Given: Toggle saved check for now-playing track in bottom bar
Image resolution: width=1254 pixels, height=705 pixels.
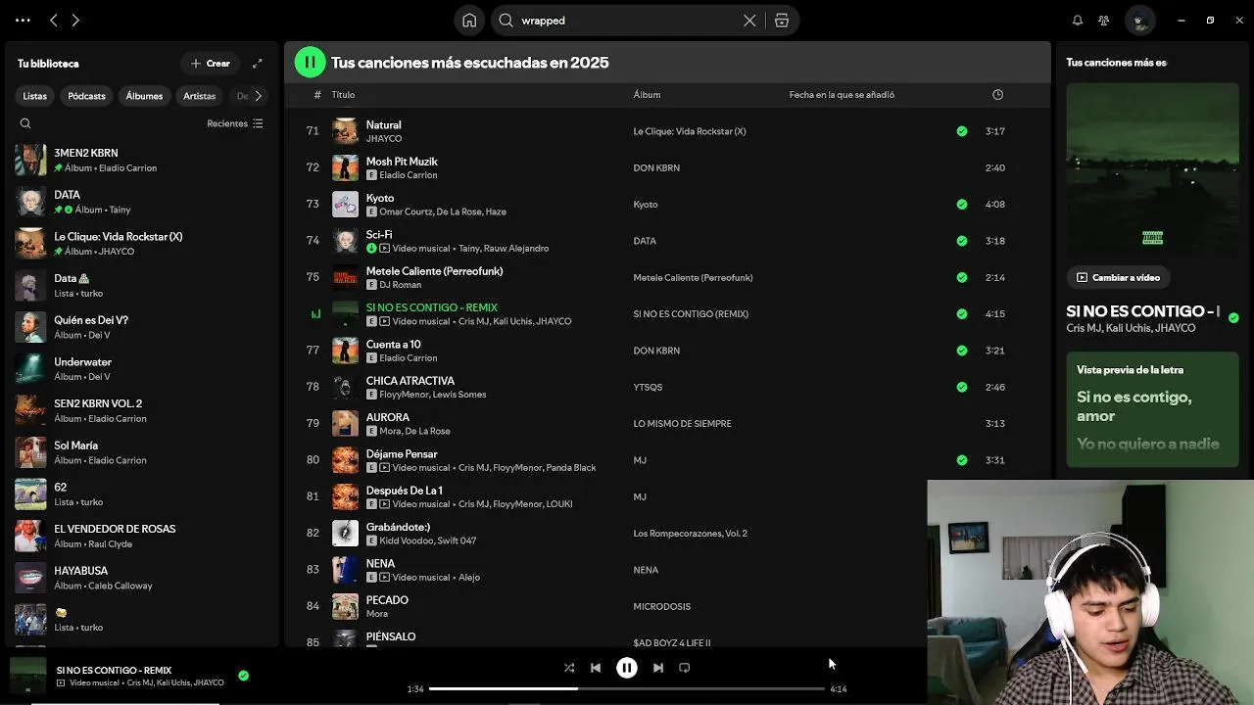Looking at the screenshot, I should [243, 675].
